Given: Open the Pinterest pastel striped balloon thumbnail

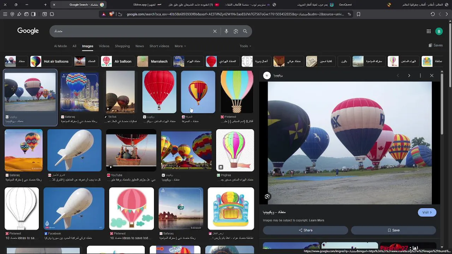Looking at the screenshot, I should point(237,92).
